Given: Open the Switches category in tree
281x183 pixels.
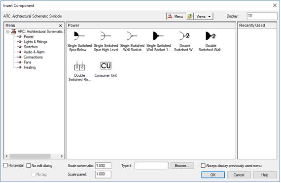Looking at the screenshot, I should 31,47.
